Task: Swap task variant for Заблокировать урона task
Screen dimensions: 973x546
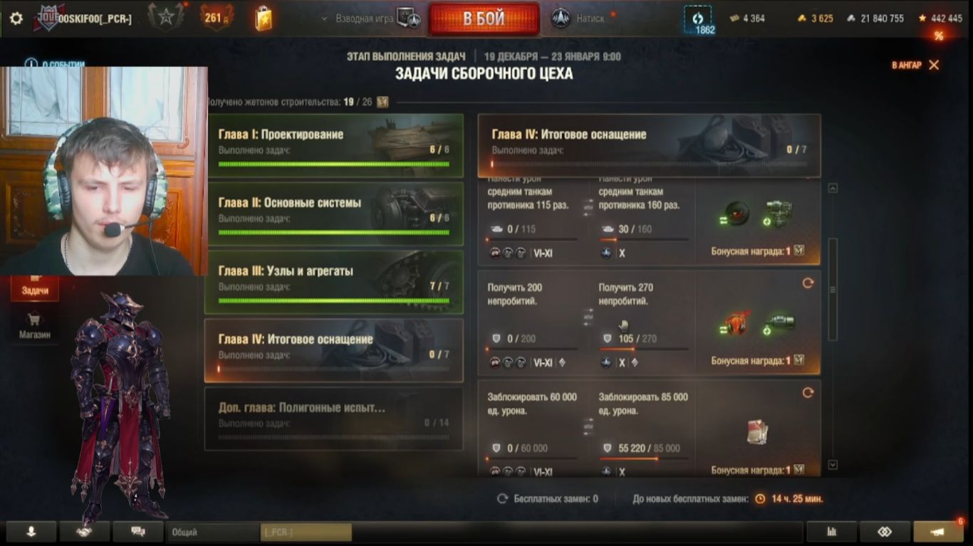Action: [x=588, y=426]
